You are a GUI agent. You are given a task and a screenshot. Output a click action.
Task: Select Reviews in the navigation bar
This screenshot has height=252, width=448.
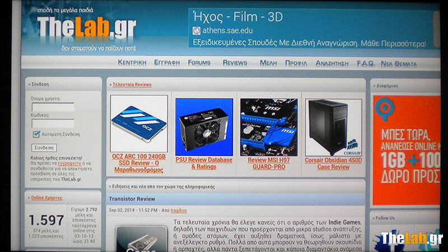coord(235,63)
